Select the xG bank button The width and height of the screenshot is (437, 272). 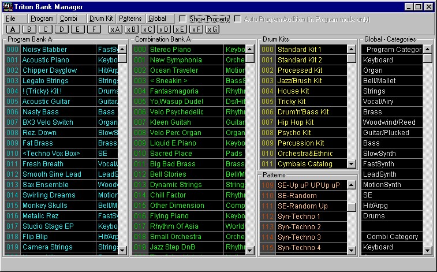tap(212, 29)
